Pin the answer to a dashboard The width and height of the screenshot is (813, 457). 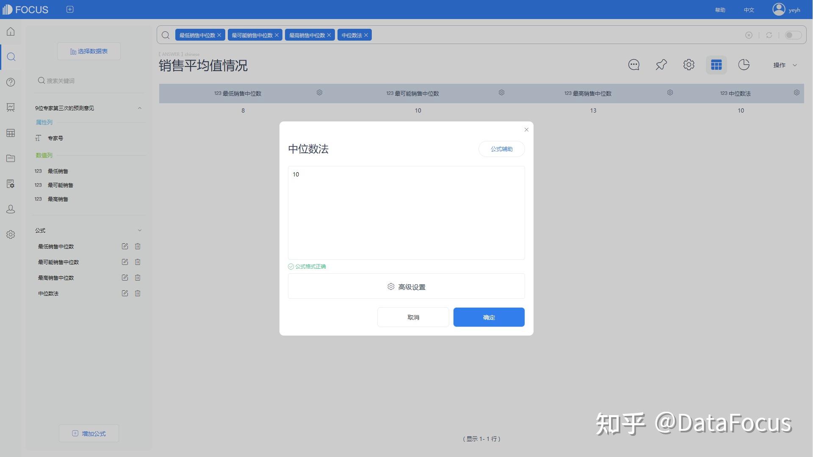pyautogui.click(x=661, y=65)
